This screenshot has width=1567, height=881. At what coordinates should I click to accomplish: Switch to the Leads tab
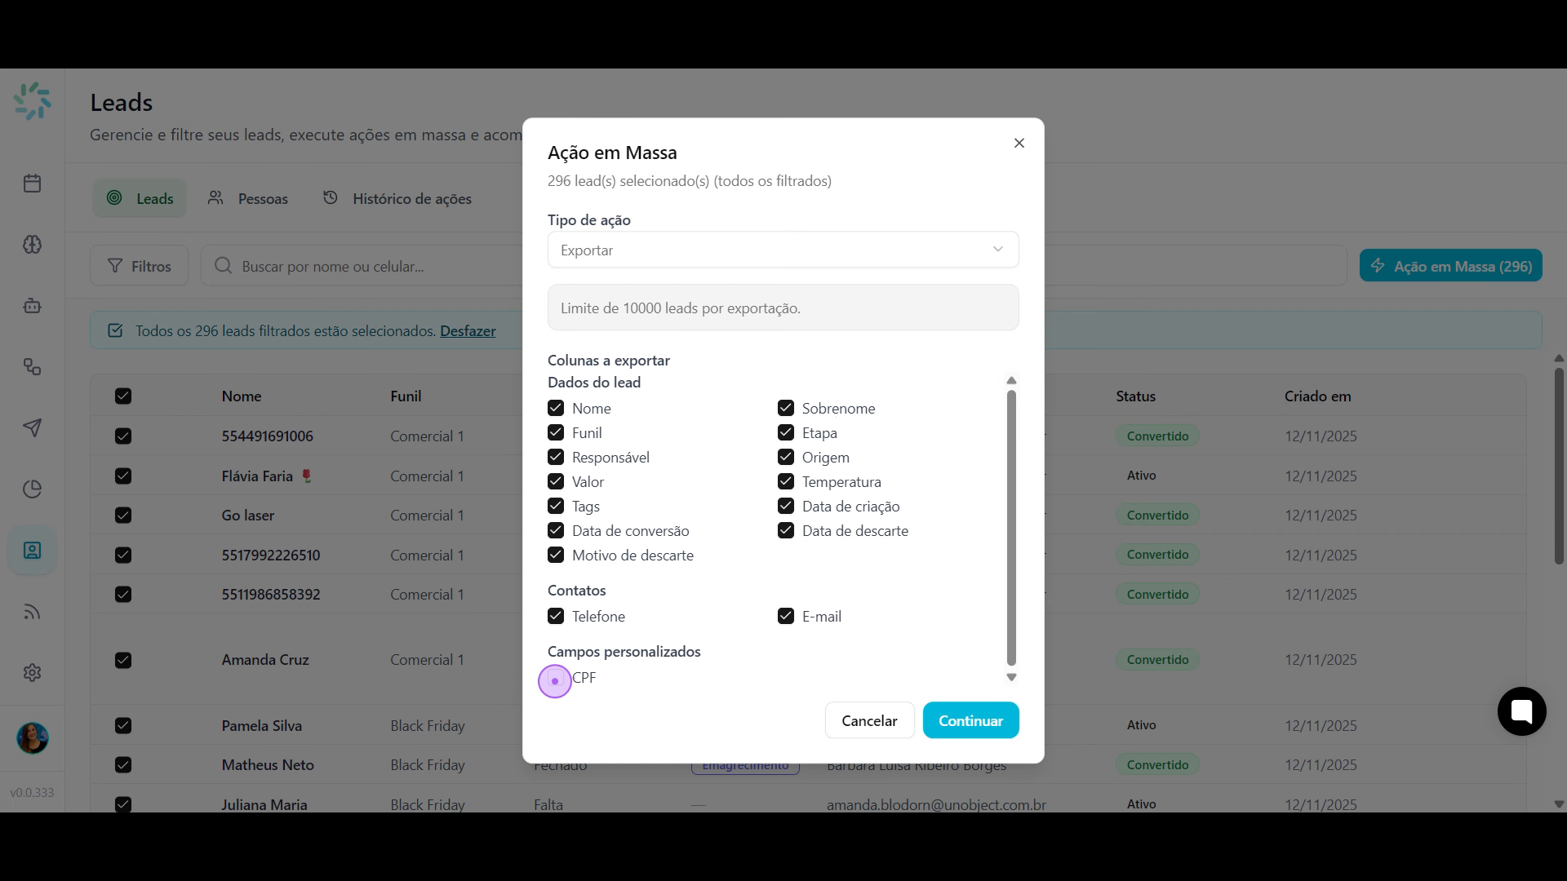pos(140,198)
